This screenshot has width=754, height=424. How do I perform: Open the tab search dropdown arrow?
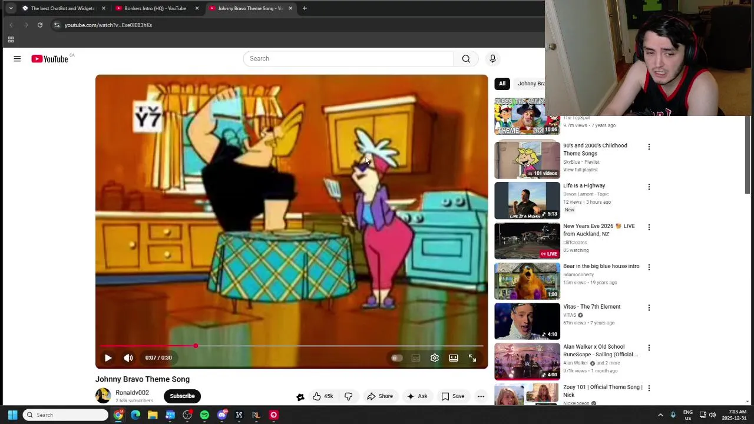point(11,8)
